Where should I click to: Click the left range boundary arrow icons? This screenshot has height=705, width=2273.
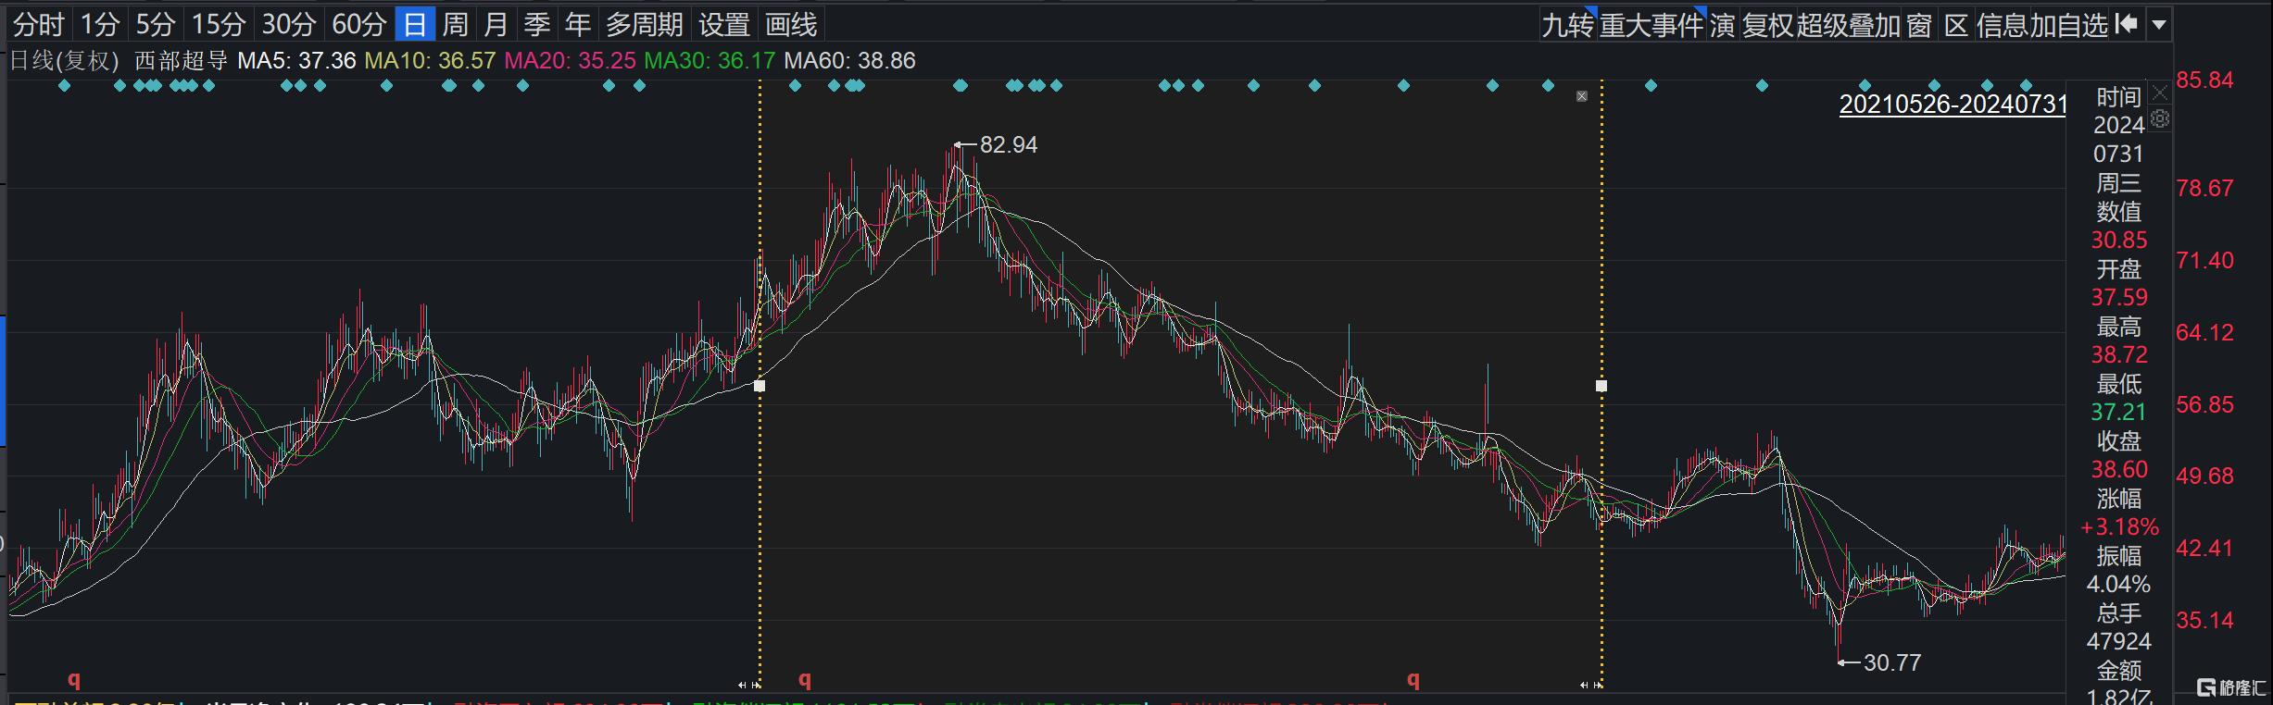point(749,686)
